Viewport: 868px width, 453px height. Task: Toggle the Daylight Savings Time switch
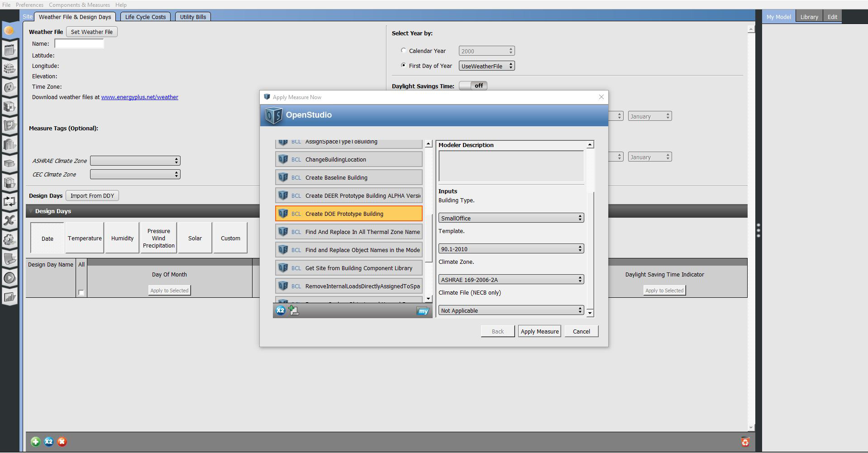(x=473, y=86)
